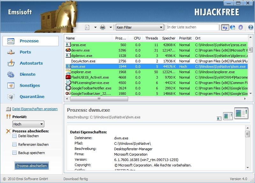
Task: Open the dropdown arrow beside the printer icon
Action: [111, 27]
